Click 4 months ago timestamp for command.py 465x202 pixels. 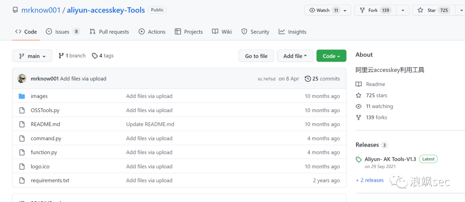(323, 138)
